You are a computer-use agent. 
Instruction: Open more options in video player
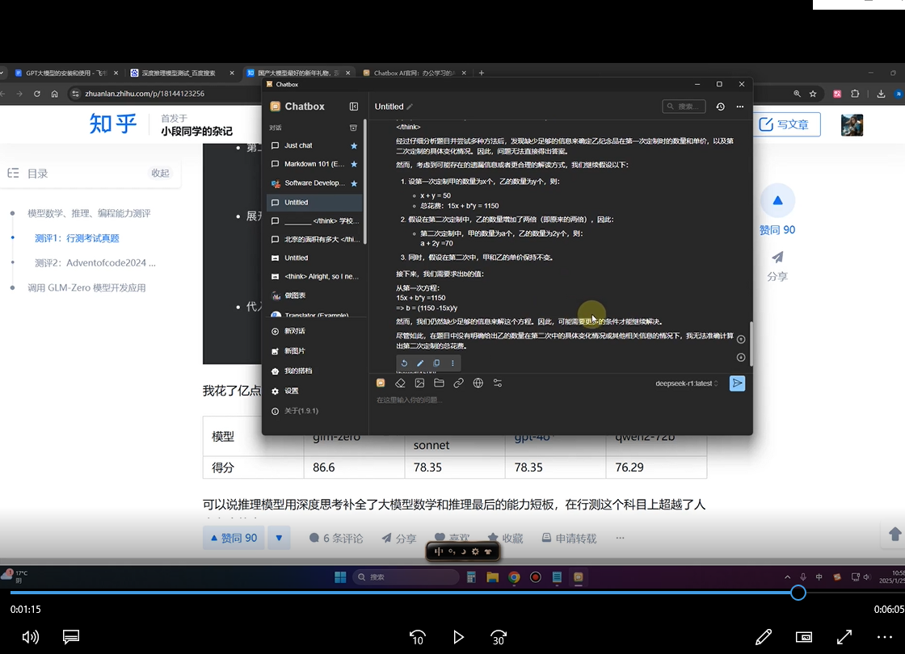click(x=885, y=637)
